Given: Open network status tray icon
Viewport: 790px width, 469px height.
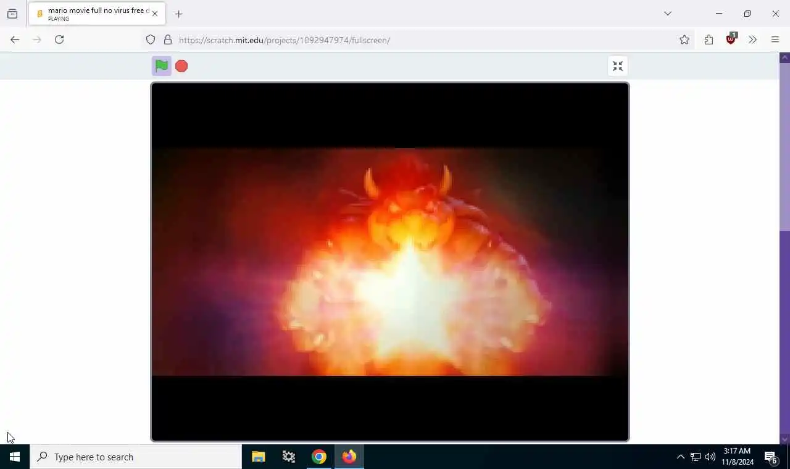Looking at the screenshot, I should (696, 457).
